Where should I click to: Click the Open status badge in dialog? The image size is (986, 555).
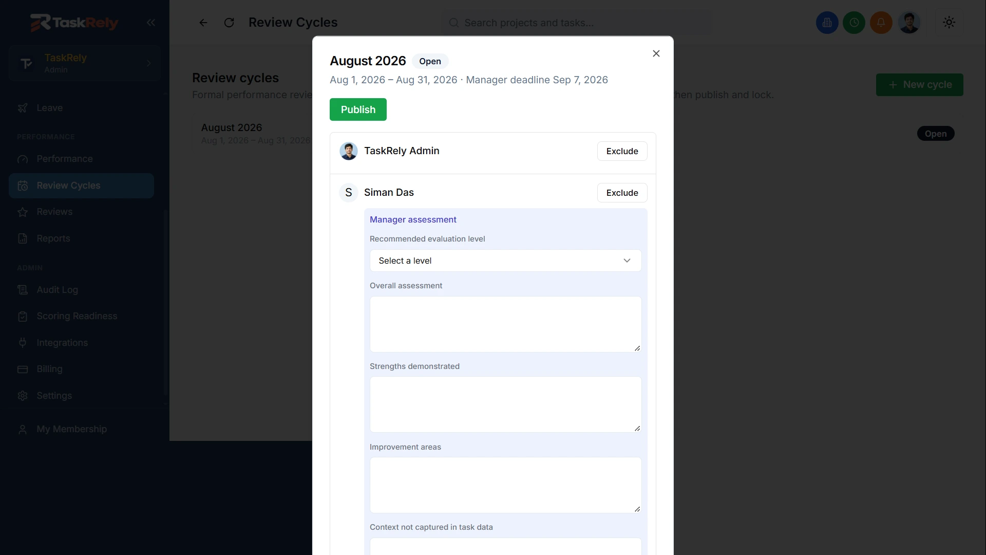coord(430,61)
